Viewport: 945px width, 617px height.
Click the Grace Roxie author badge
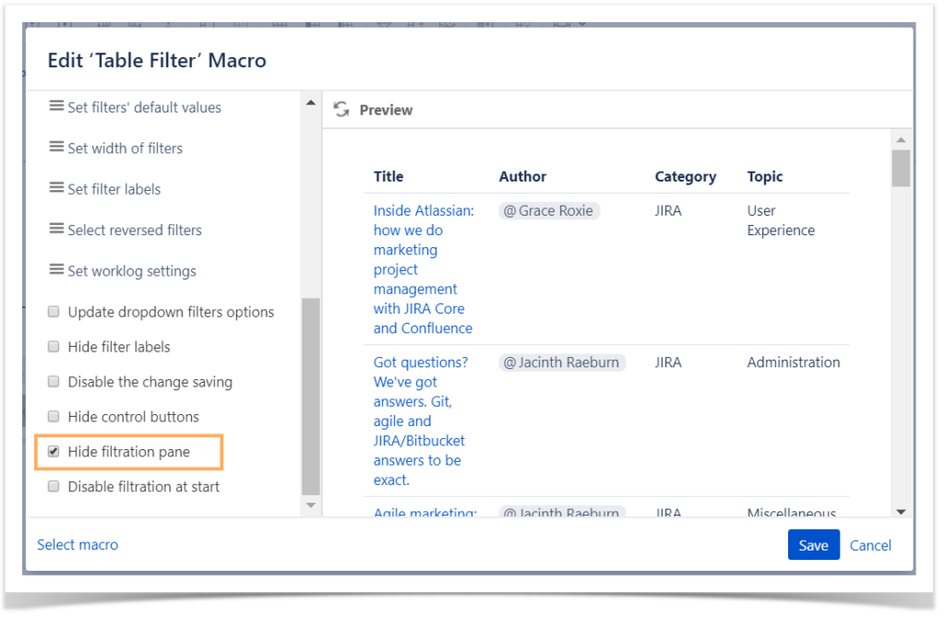549,210
